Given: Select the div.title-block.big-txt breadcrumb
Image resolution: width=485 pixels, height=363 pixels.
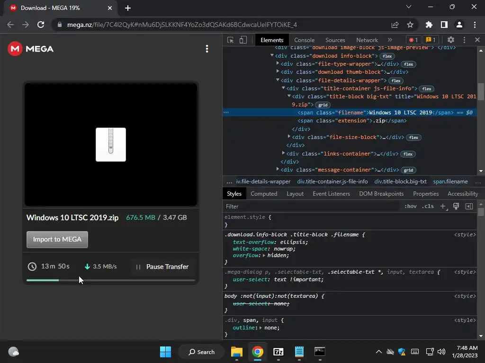Looking at the screenshot, I should click(400, 181).
